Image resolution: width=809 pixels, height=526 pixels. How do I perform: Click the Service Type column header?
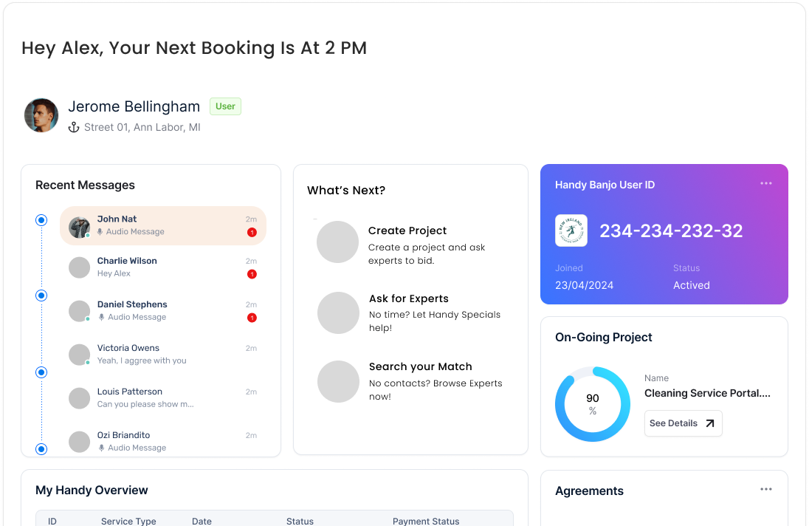[x=128, y=522]
